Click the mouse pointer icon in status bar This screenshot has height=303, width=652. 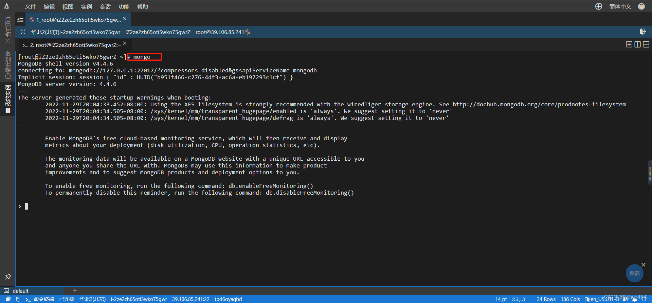click(18, 299)
